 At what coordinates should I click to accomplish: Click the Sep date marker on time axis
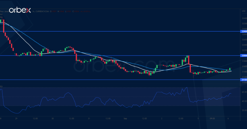click(125, 118)
